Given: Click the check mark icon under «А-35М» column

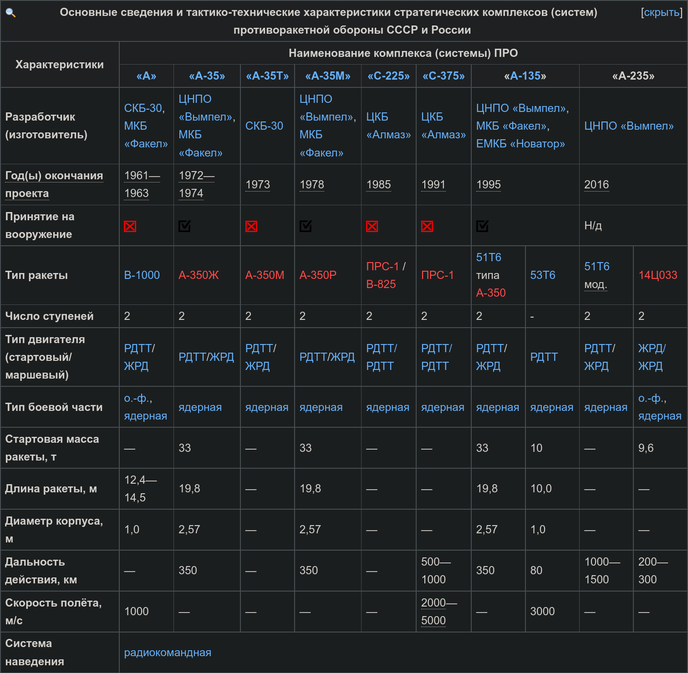Looking at the screenshot, I should [306, 226].
